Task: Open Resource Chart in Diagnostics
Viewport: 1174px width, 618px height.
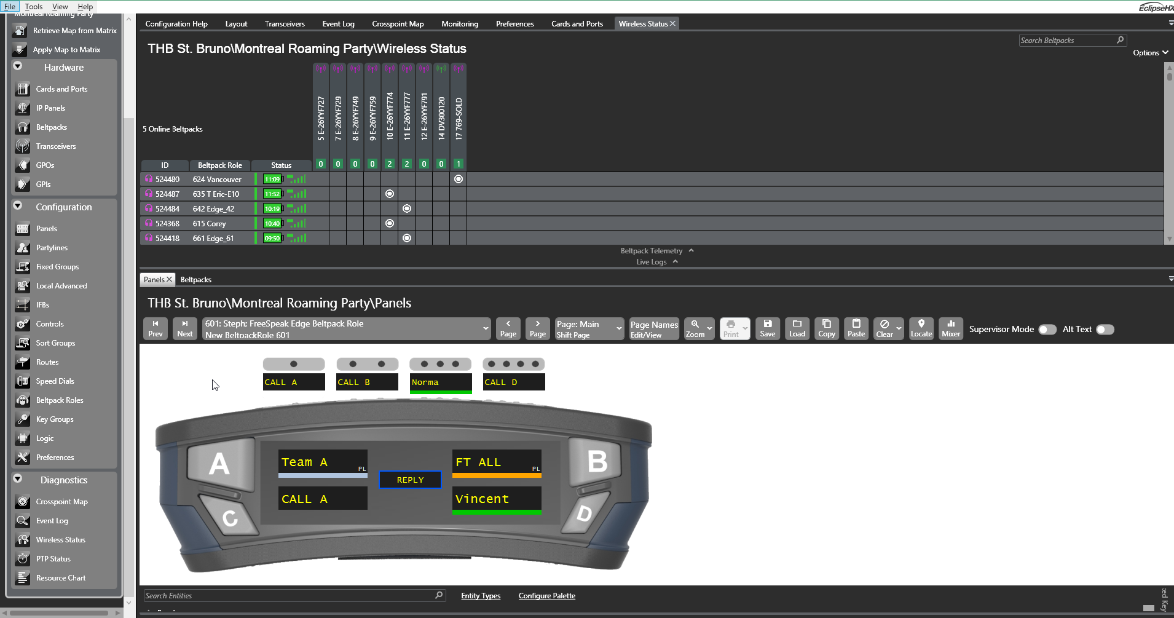Action: tap(60, 578)
